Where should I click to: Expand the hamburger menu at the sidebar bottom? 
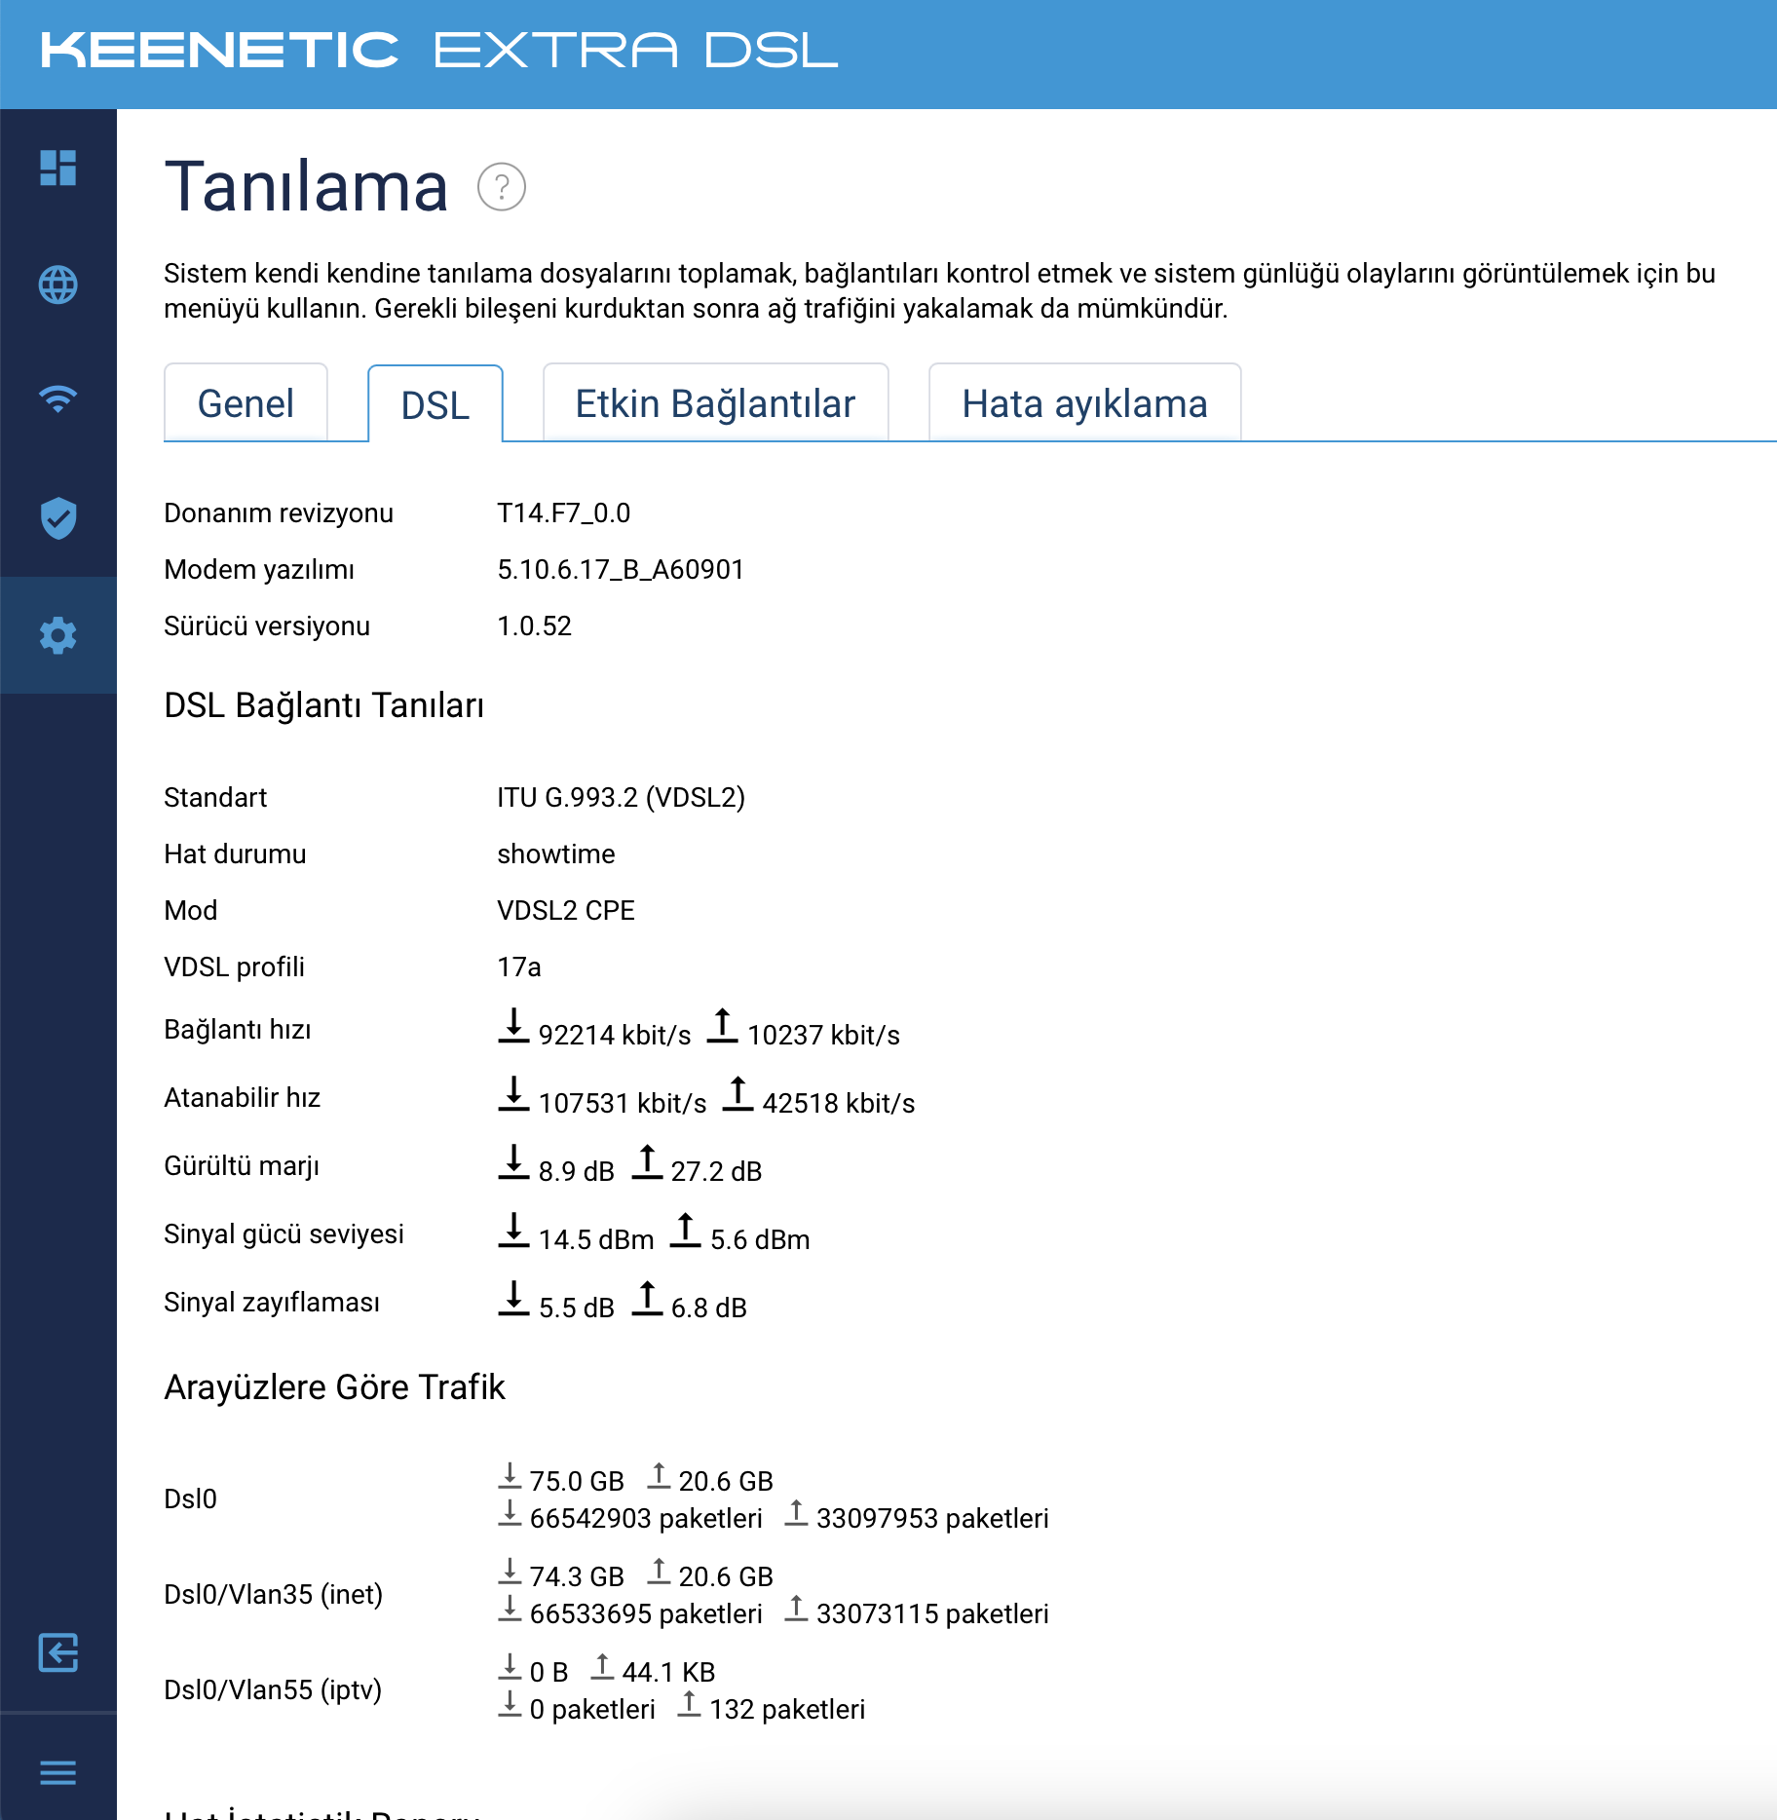click(58, 1772)
